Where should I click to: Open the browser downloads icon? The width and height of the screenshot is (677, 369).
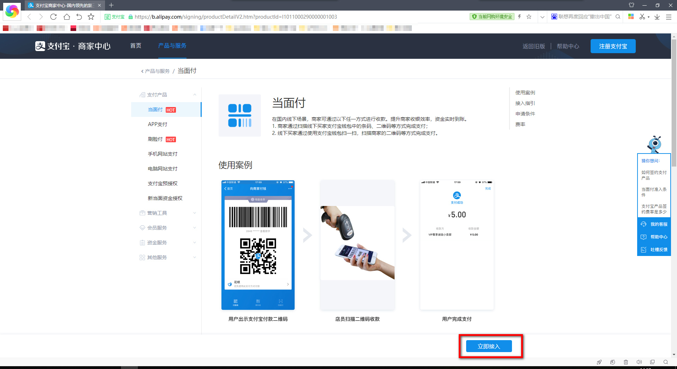(657, 17)
